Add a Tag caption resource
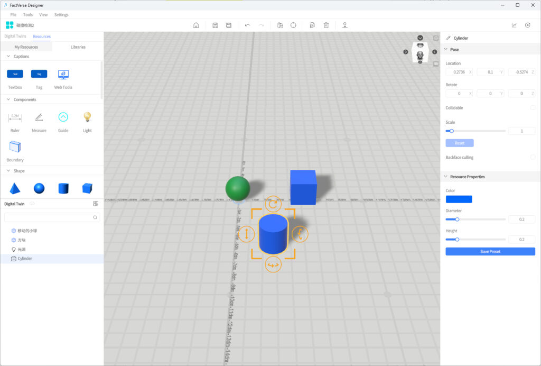This screenshot has width=541, height=366. click(39, 74)
